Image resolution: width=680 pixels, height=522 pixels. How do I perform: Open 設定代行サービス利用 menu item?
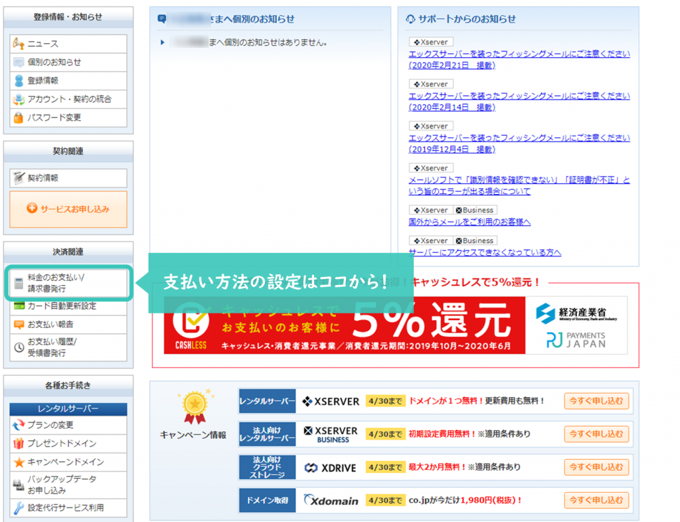[x=68, y=507]
